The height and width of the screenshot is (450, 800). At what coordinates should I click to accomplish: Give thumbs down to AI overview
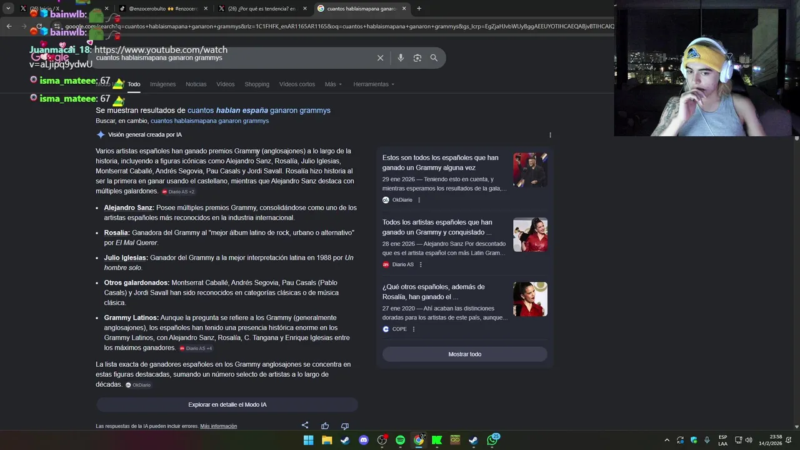(344, 426)
